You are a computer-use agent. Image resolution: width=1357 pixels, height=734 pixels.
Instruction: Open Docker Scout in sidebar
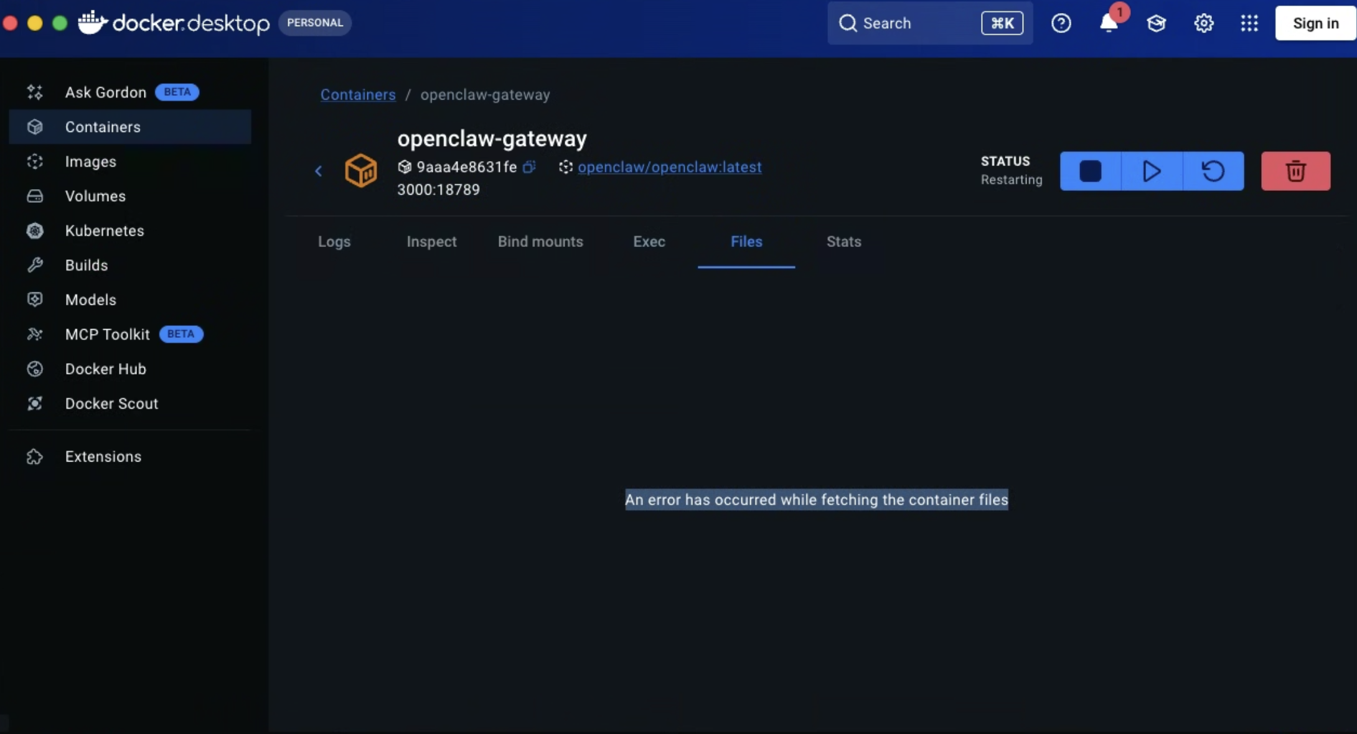point(111,404)
